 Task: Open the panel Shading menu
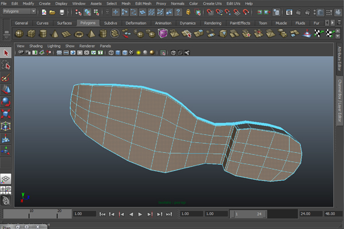pos(36,46)
